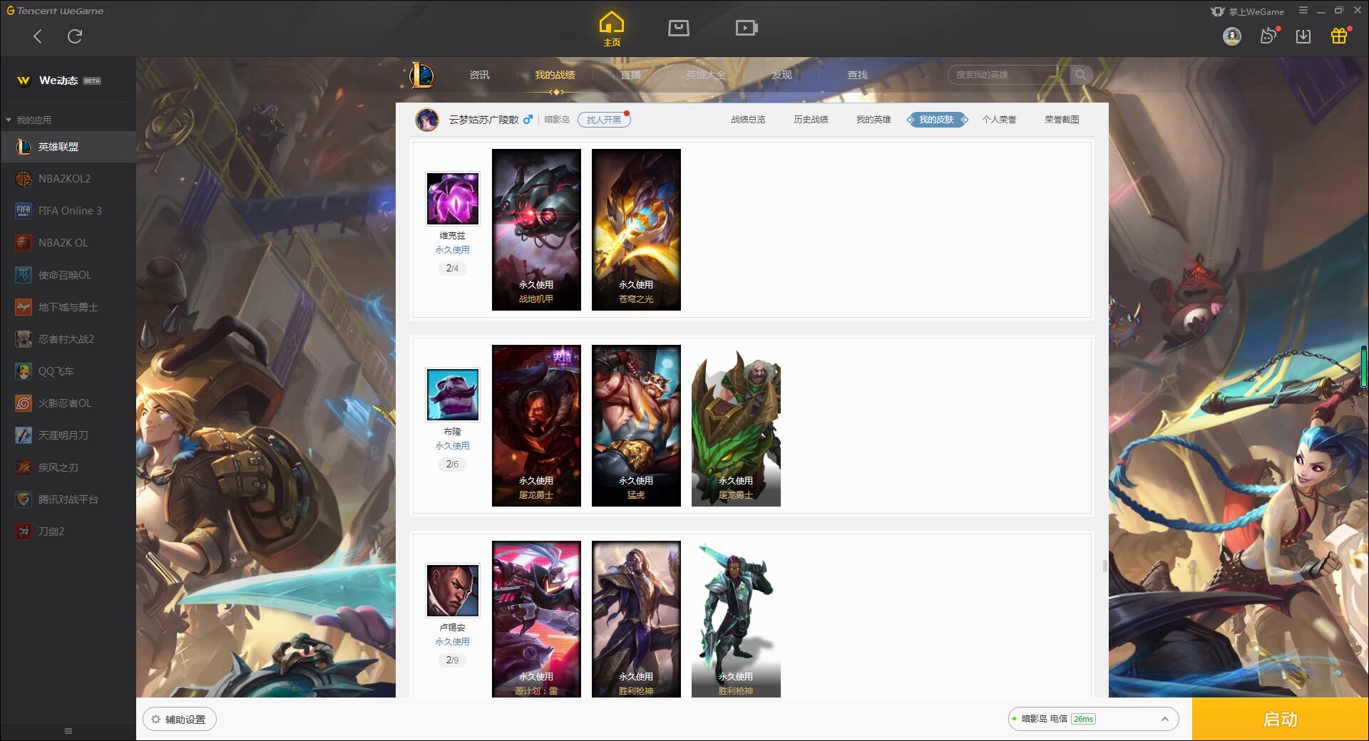Screen dimensions: 1369x741
Task: Switch to 战绩总览 sub-tab
Action: pos(748,120)
